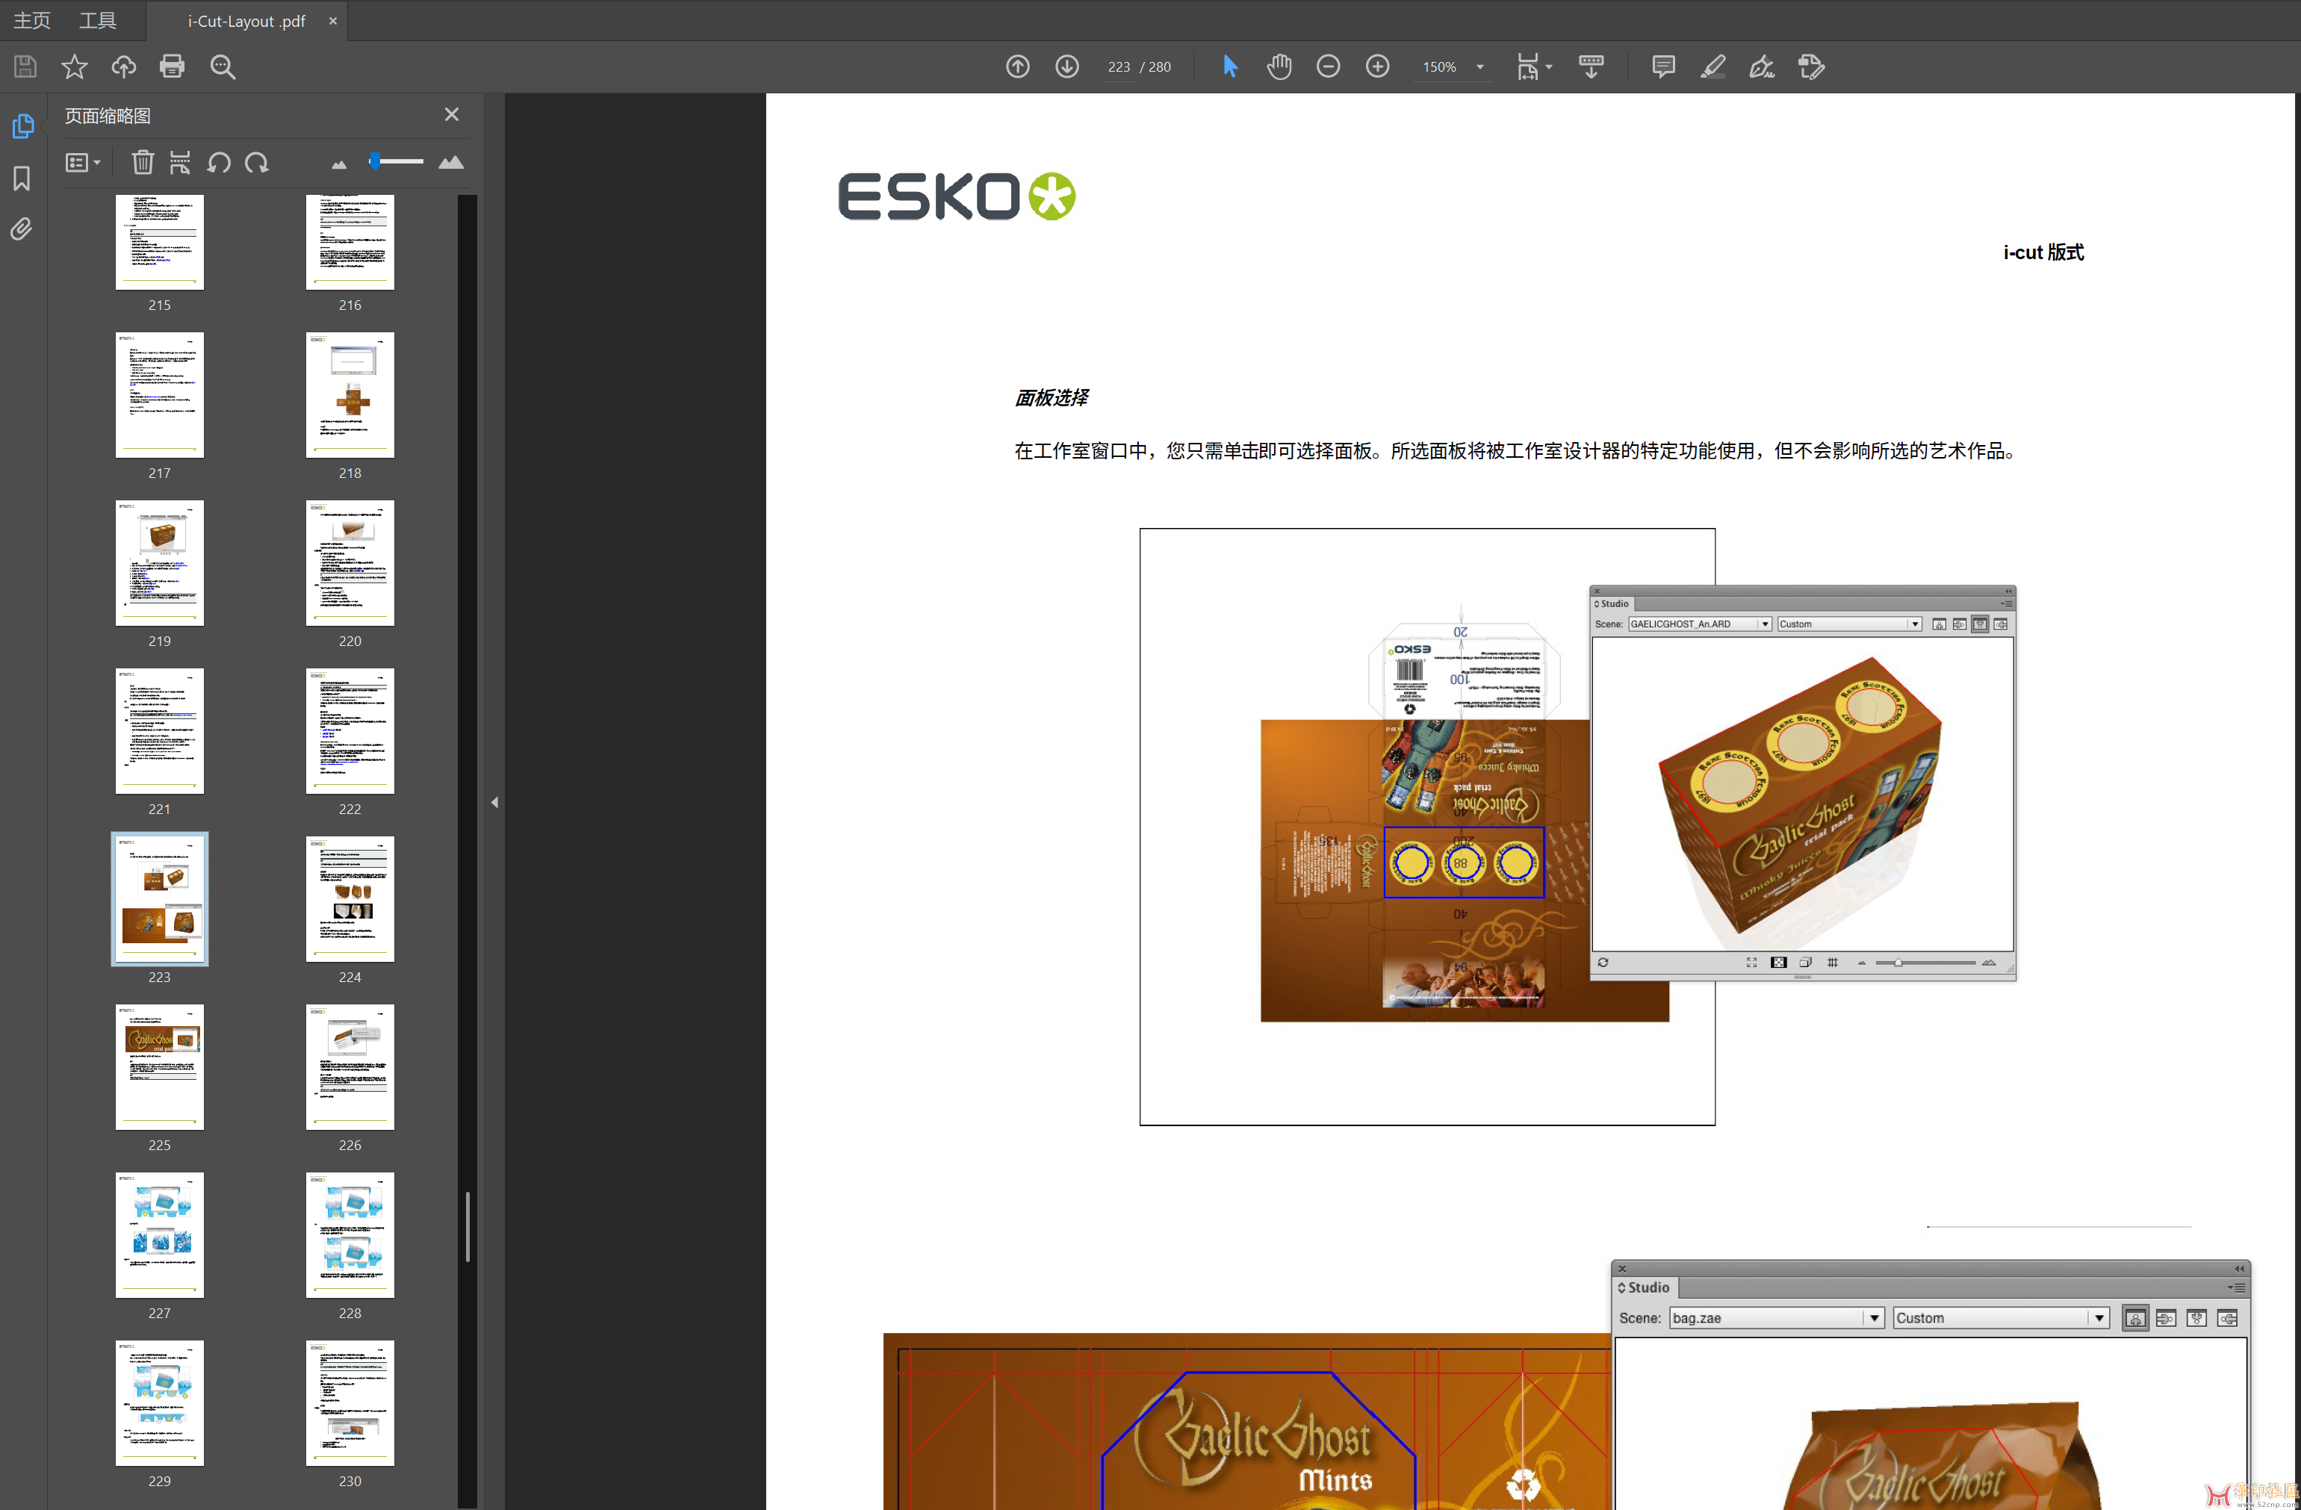Viewport: 2301px width, 1510px height.
Task: Select page 221 thumbnail
Action: click(x=160, y=731)
